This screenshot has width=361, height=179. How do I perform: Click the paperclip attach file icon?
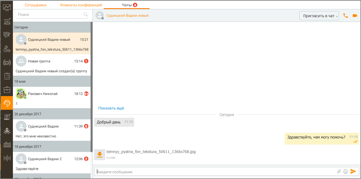tap(339, 171)
